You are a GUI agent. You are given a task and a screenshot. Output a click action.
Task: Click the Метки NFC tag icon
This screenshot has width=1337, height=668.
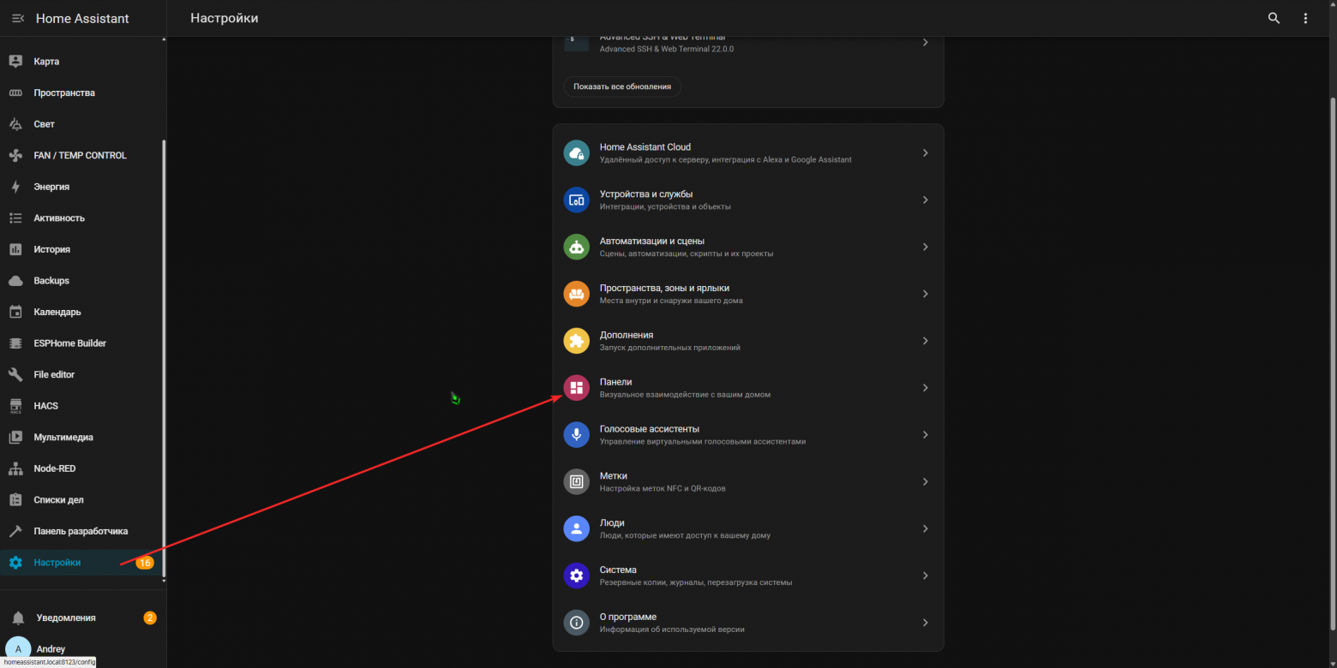(x=576, y=481)
